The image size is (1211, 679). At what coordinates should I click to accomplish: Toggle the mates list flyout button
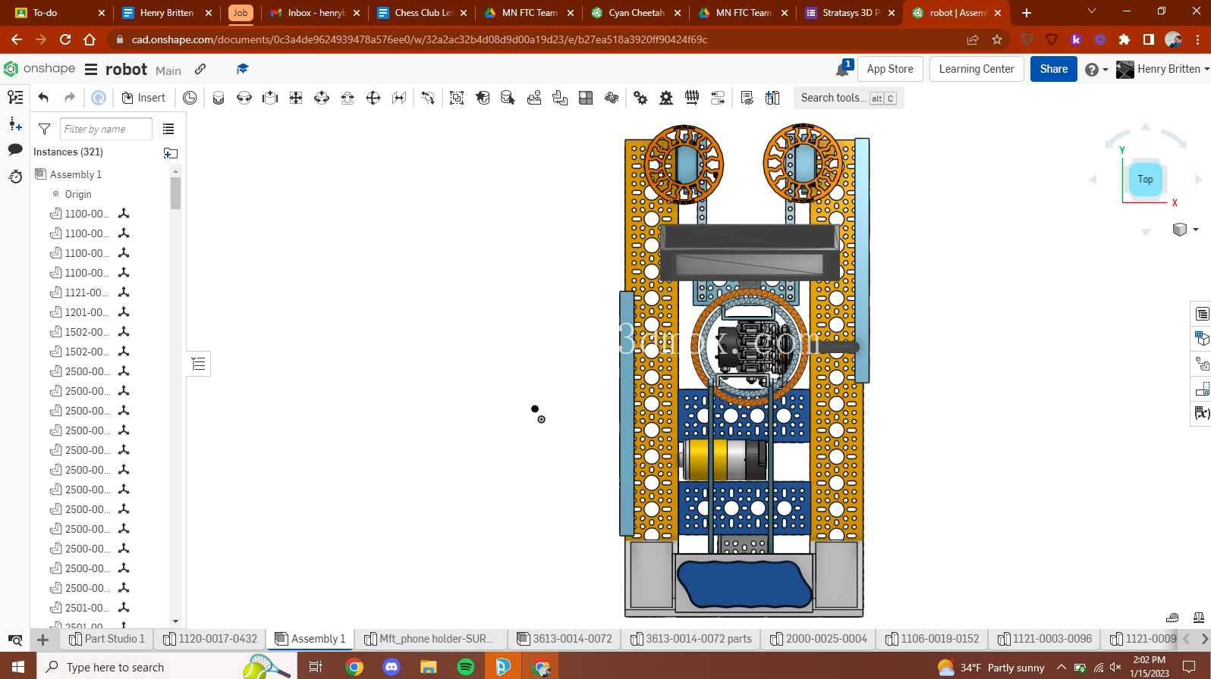(199, 364)
